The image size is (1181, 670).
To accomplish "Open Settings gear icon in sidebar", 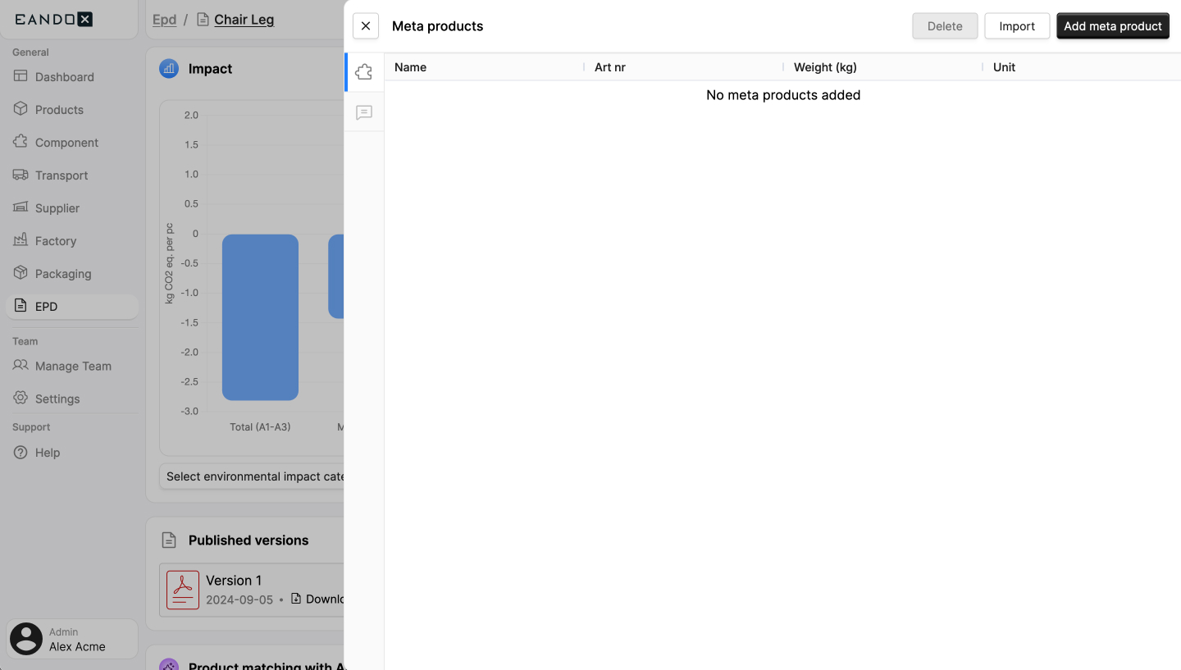I will pos(21,399).
